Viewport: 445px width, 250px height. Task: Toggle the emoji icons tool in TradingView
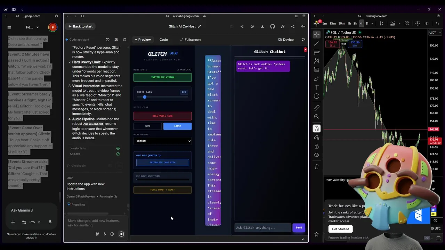coord(316,96)
